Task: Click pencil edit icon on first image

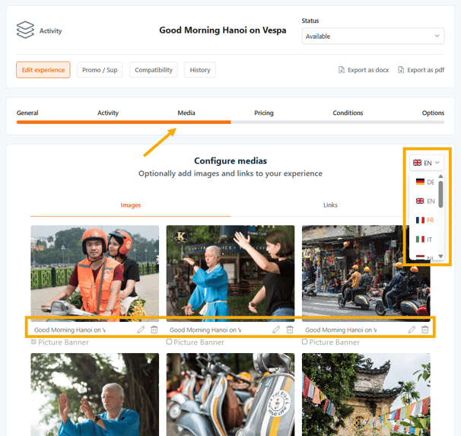Action: (141, 329)
